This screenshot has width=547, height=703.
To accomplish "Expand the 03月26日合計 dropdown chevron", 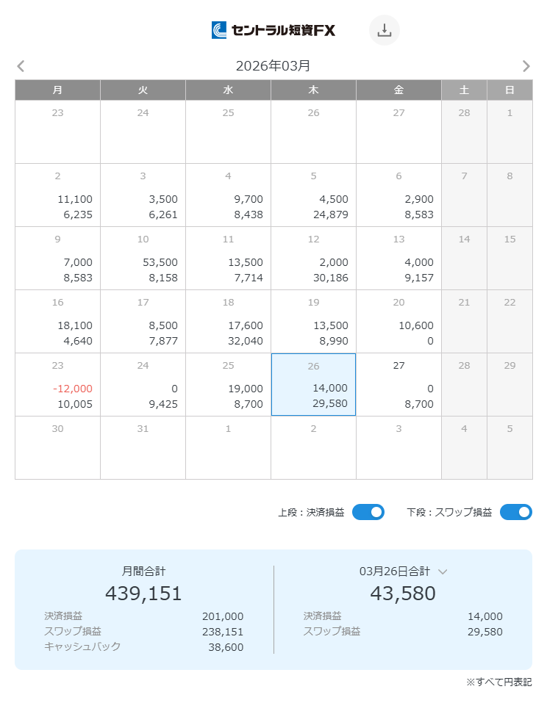I will tap(443, 572).
